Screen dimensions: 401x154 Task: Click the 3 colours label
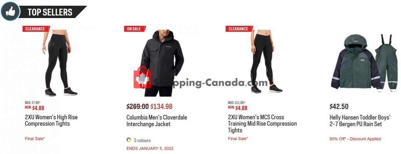tap(142, 140)
